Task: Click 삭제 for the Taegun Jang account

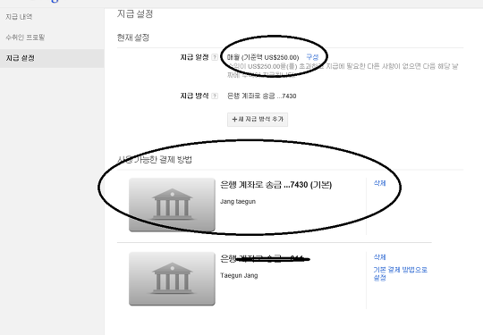Action: pyautogui.click(x=379, y=257)
